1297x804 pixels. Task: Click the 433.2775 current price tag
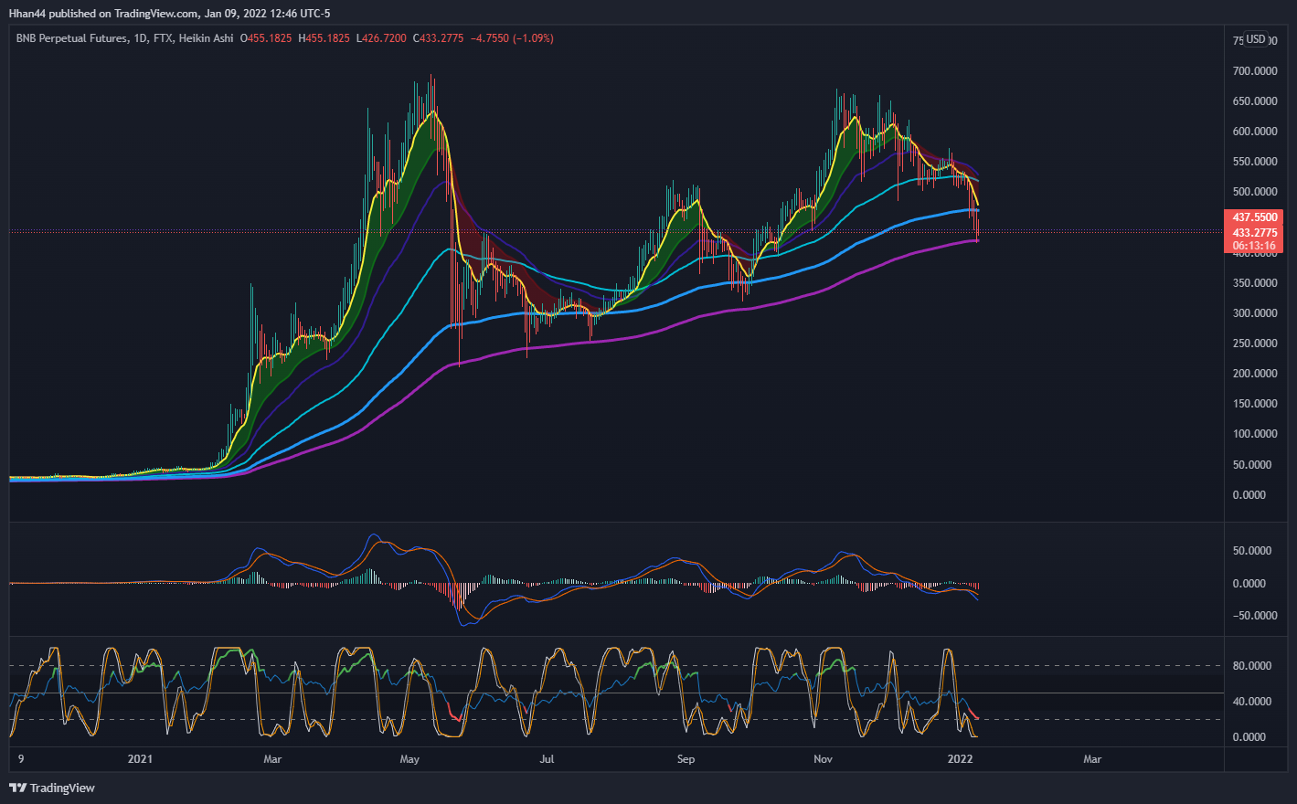[1254, 233]
